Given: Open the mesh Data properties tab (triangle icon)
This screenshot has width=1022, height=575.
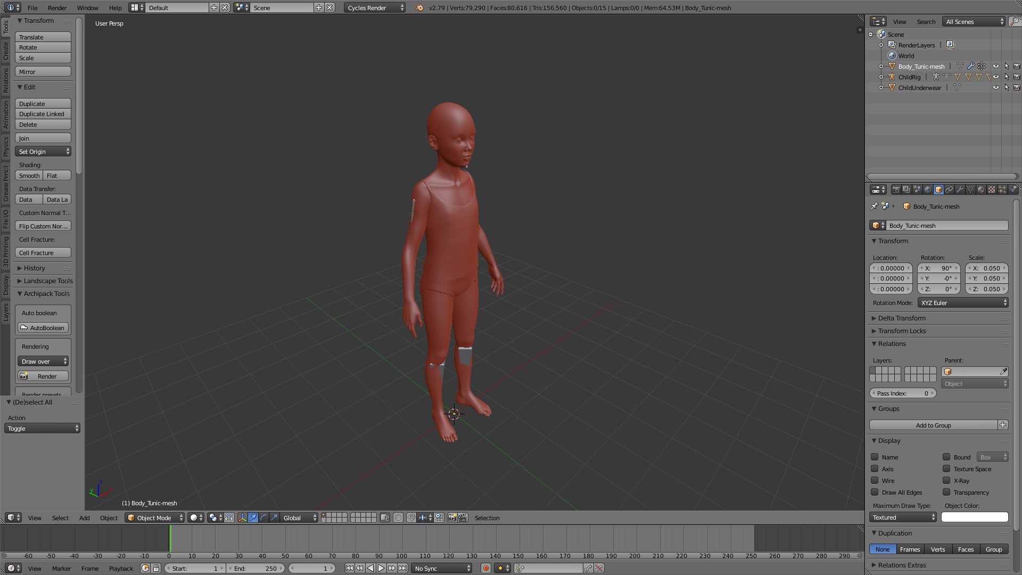Looking at the screenshot, I should [x=970, y=190].
